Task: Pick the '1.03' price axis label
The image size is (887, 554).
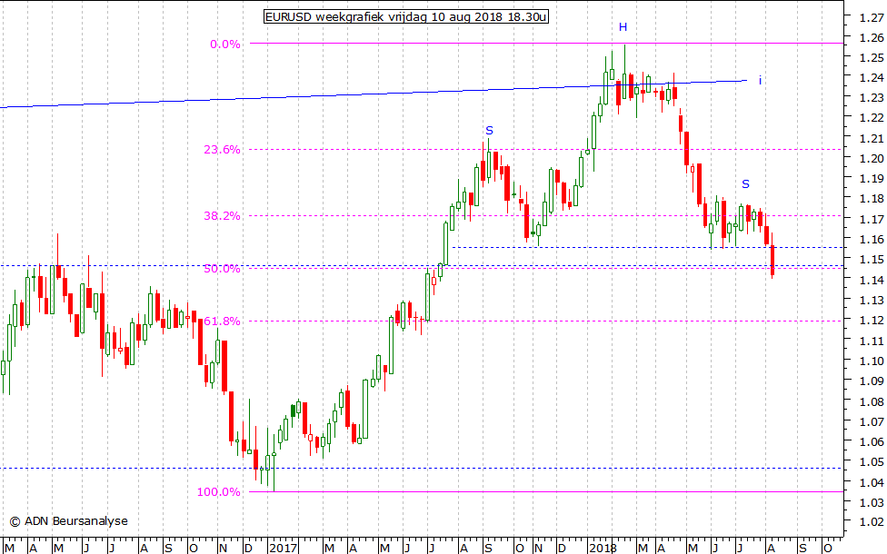Action: (x=872, y=502)
